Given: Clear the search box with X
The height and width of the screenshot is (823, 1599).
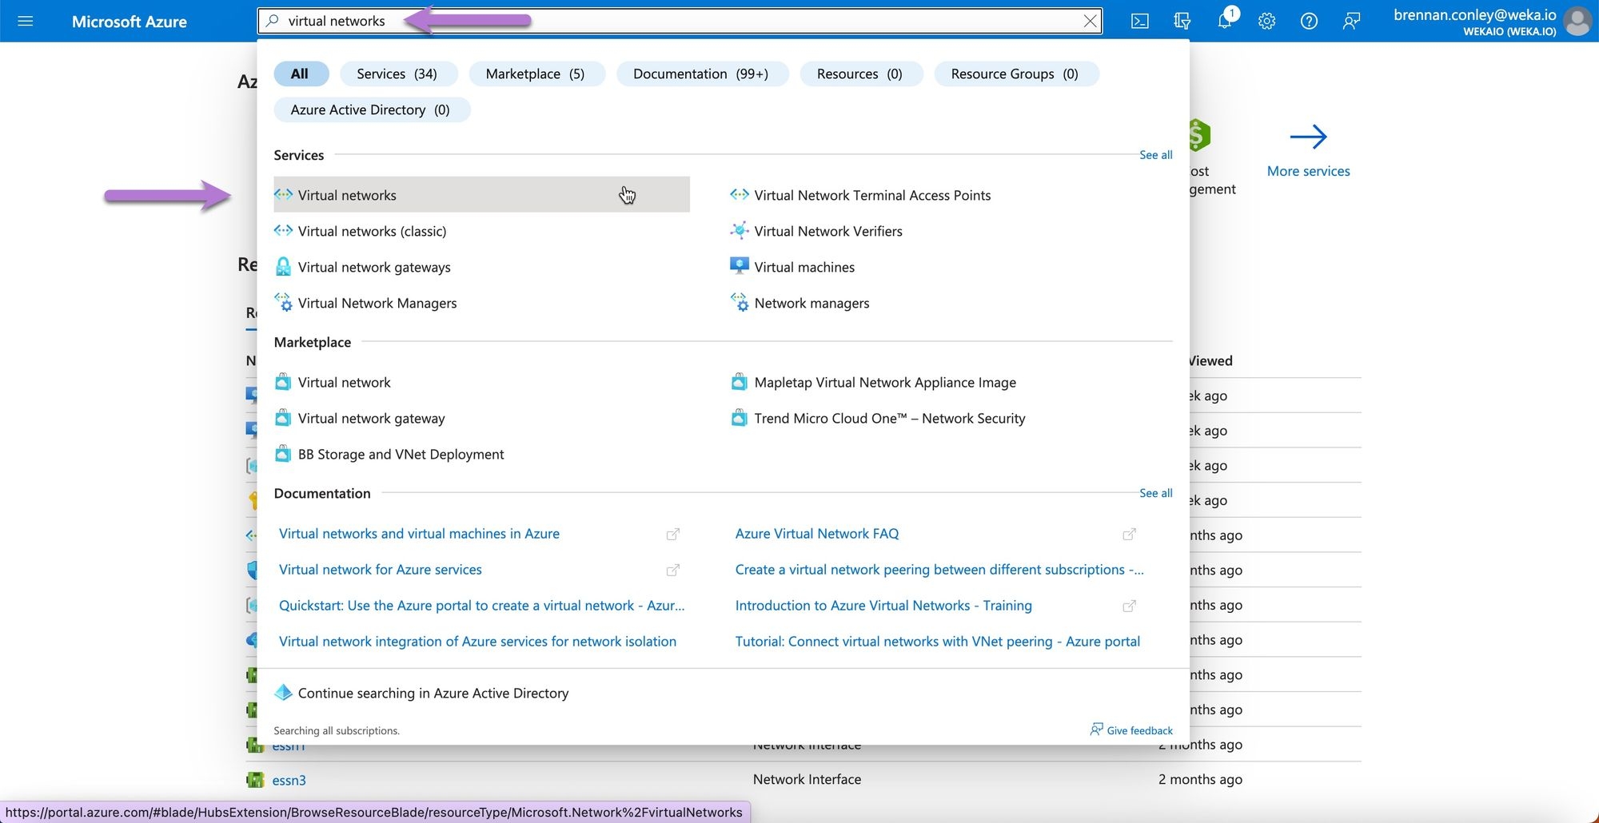Looking at the screenshot, I should point(1090,21).
